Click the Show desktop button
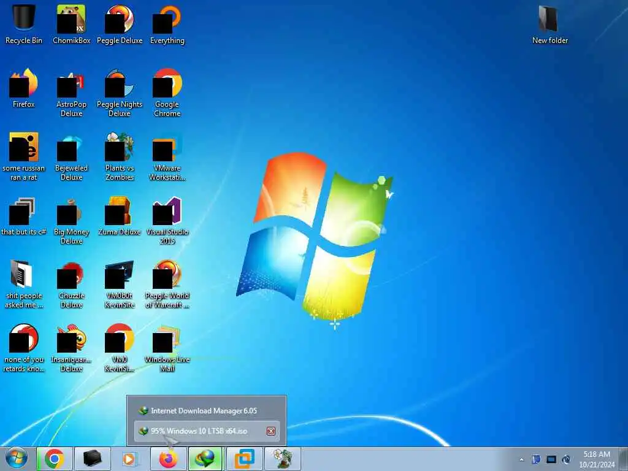The width and height of the screenshot is (628, 471). pos(624,459)
